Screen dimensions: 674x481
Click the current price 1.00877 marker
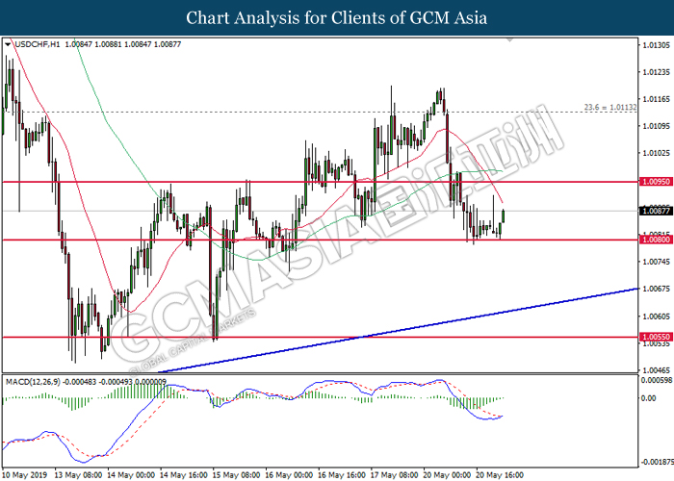pyautogui.click(x=654, y=211)
